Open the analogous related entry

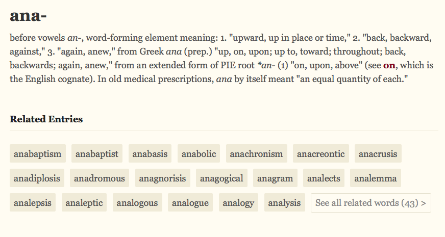tap(137, 203)
